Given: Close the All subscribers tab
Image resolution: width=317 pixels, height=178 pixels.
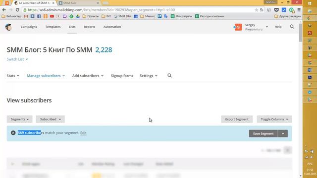Looking at the screenshot, I should (x=53, y=3).
